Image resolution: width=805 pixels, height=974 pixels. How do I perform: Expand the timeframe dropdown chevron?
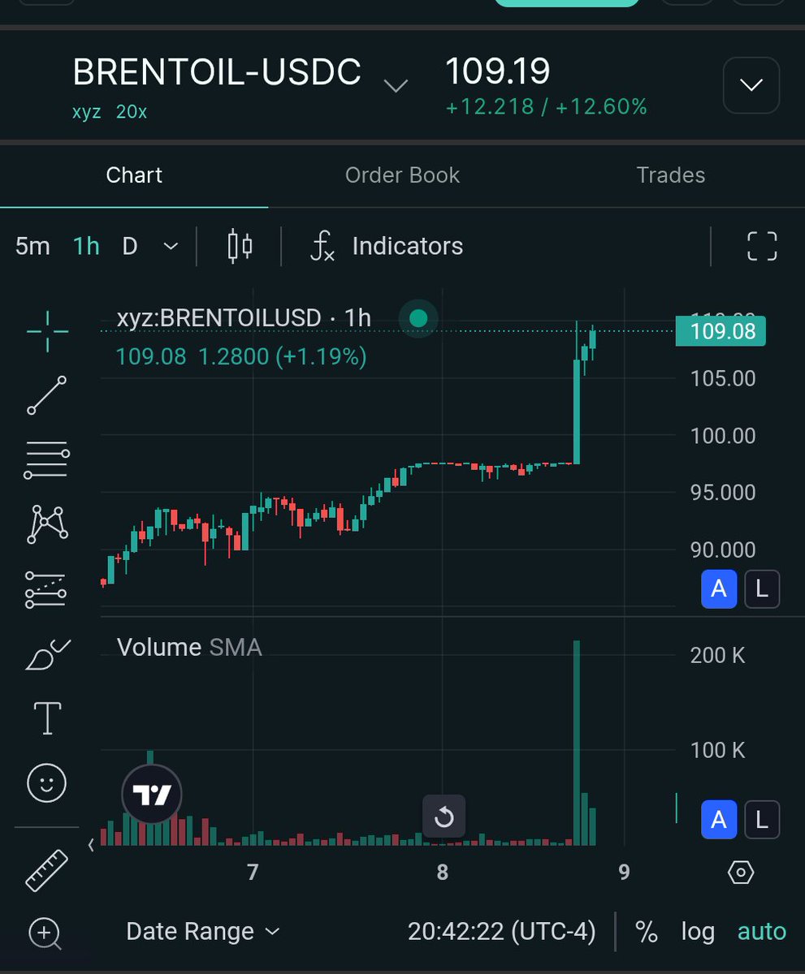tap(171, 246)
